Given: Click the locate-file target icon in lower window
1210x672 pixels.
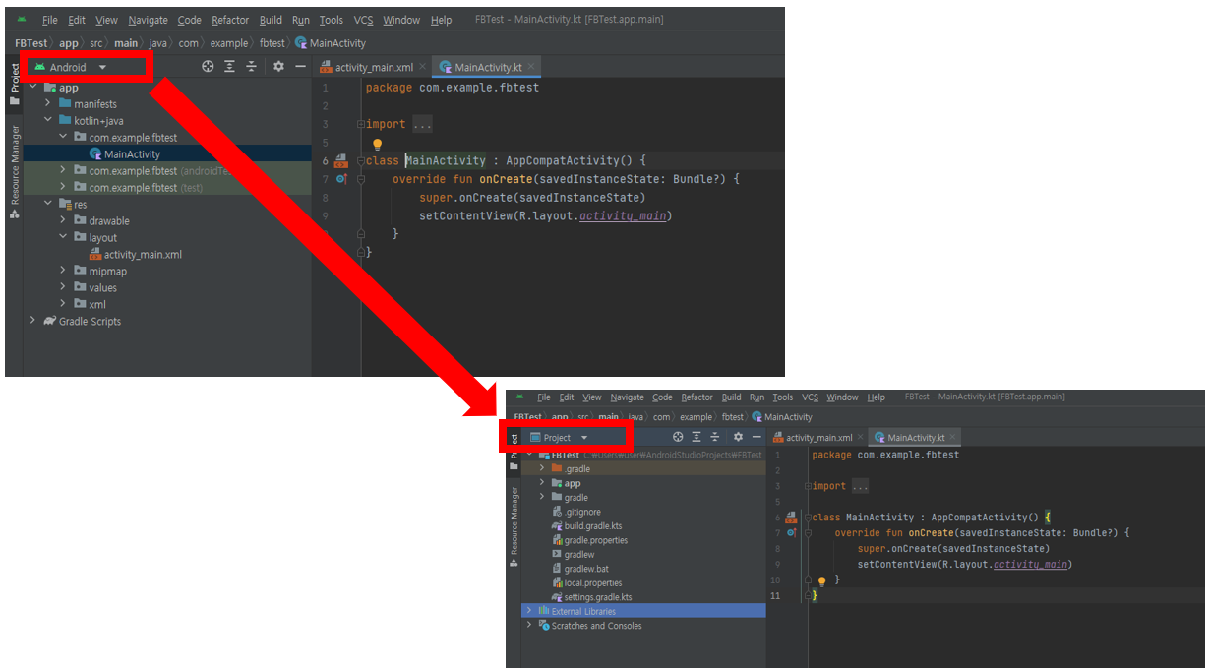Looking at the screenshot, I should (x=678, y=437).
